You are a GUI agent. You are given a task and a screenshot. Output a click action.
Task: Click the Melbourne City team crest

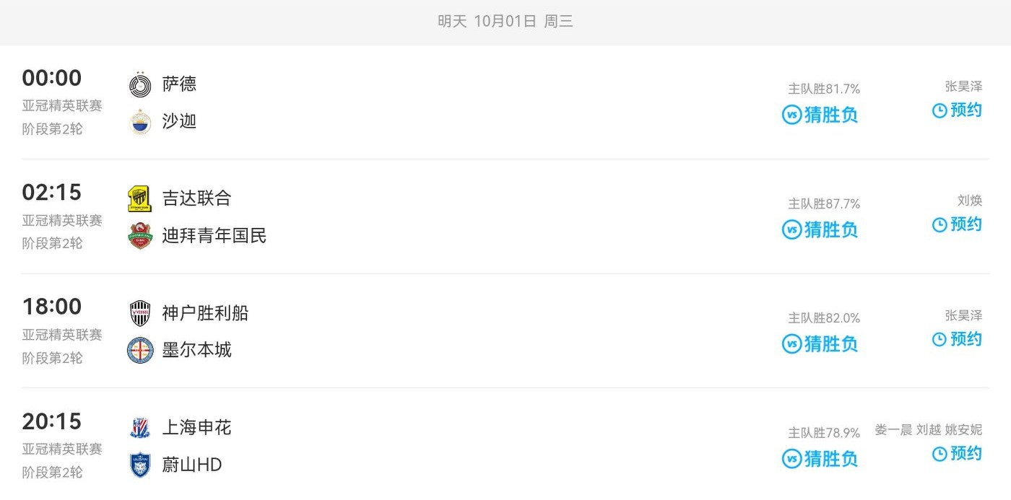point(140,351)
